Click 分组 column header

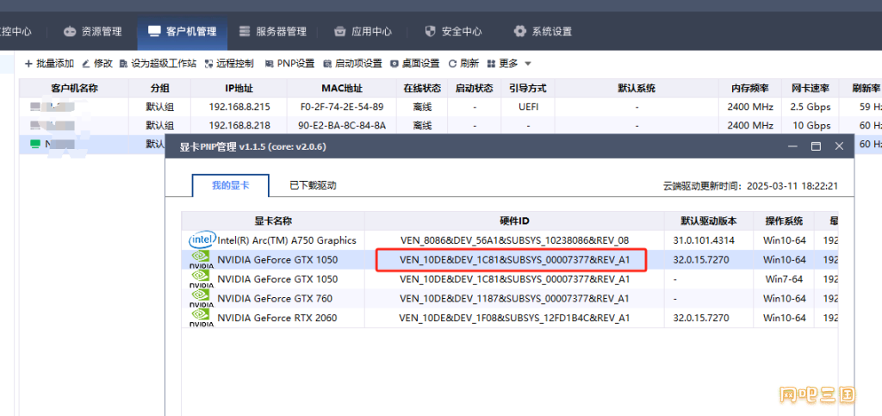159,89
